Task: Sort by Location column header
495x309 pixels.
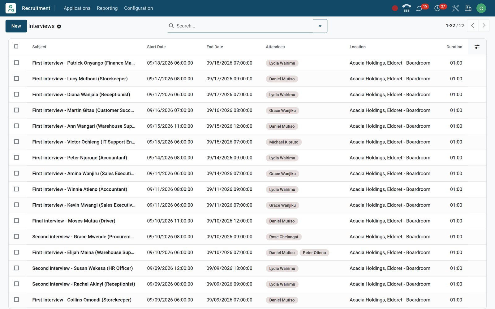Action: (x=358, y=47)
